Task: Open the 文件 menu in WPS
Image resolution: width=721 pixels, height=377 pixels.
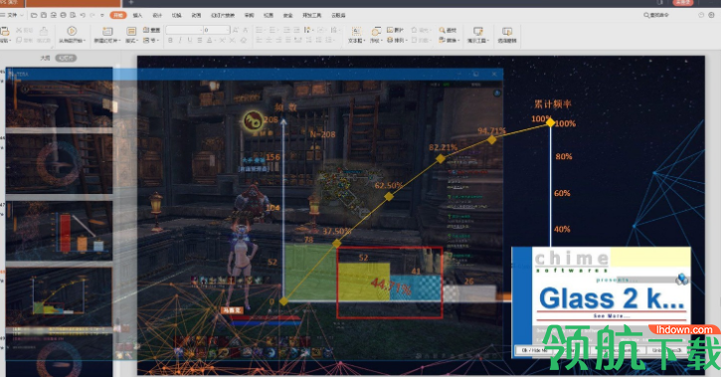Action: click(12, 15)
